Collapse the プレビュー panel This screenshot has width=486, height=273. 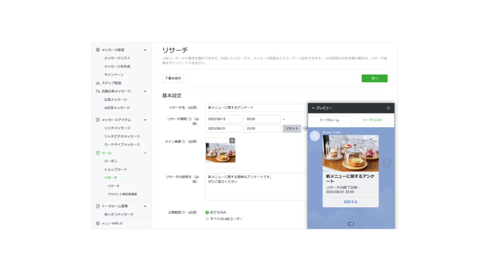[313, 108]
